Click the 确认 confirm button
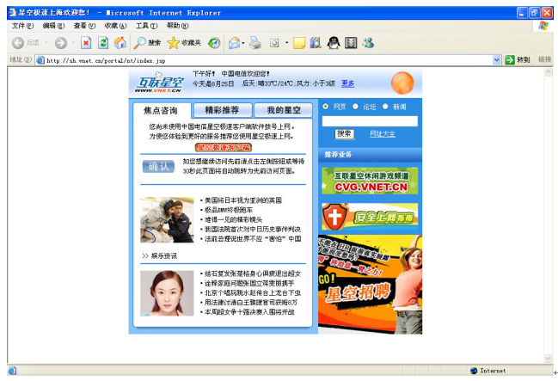Viewport: 558px width, 381px height. [x=158, y=166]
